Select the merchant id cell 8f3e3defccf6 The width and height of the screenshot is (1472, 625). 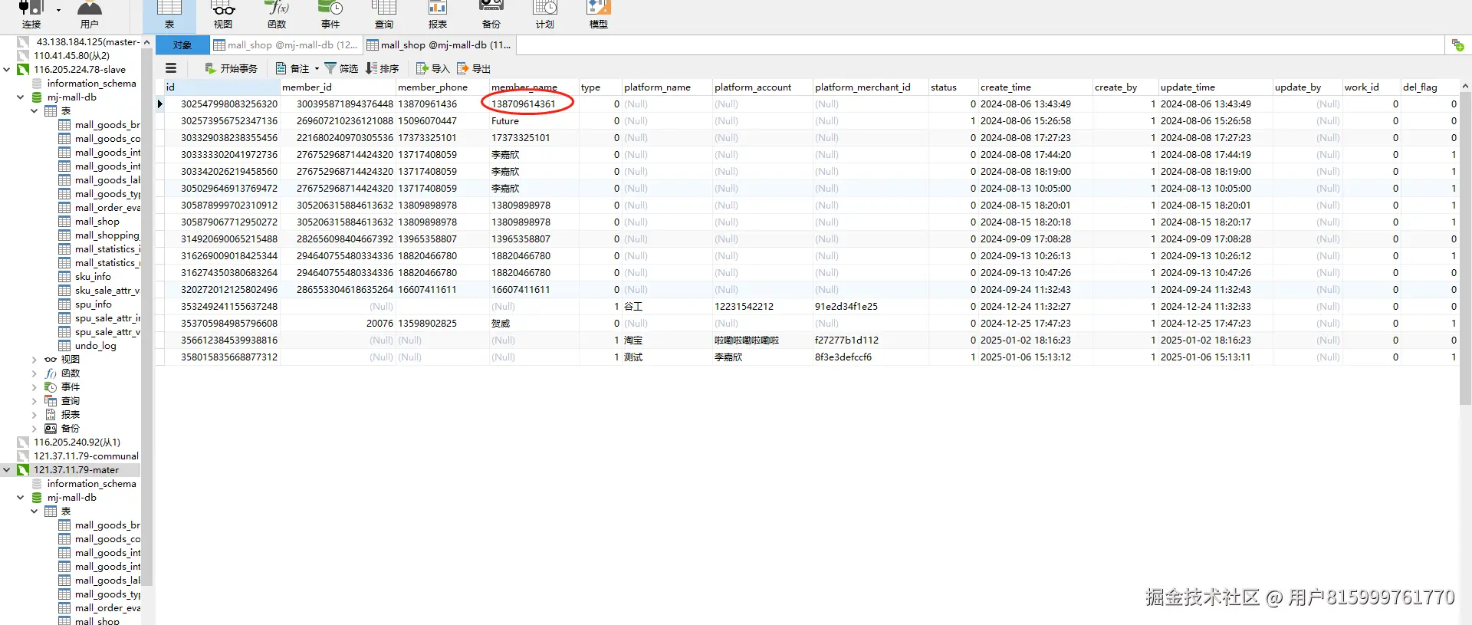tap(870, 357)
